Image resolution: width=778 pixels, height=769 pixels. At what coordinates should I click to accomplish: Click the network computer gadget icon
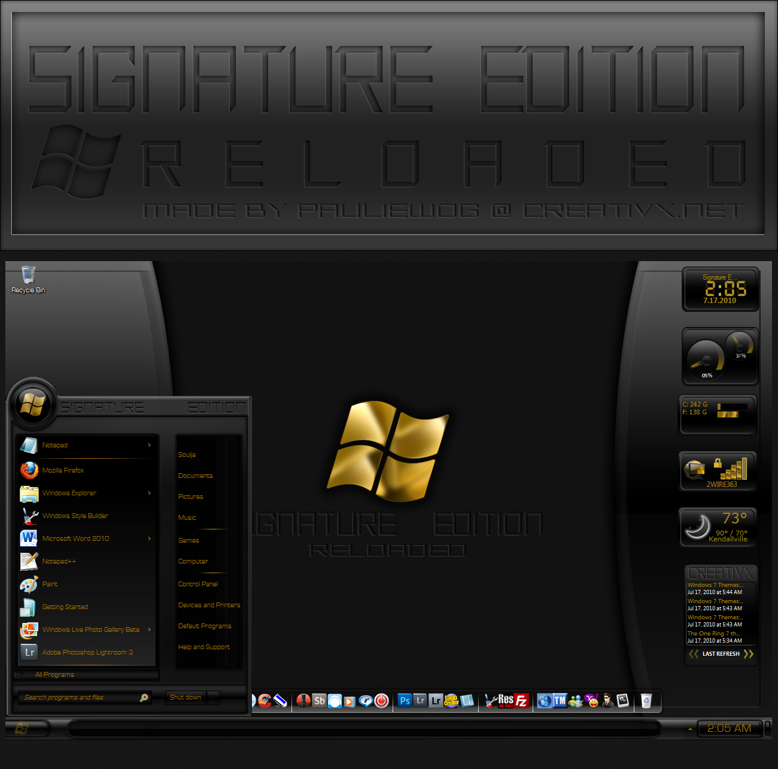tap(695, 470)
